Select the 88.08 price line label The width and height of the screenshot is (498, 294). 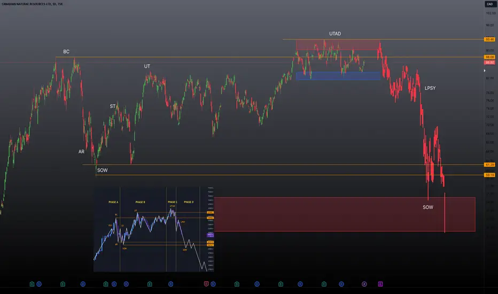tap(489, 57)
